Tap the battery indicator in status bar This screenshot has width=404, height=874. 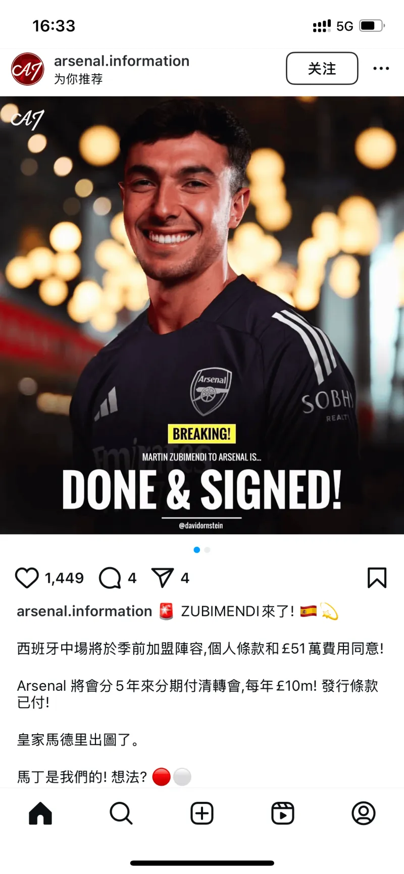372,26
